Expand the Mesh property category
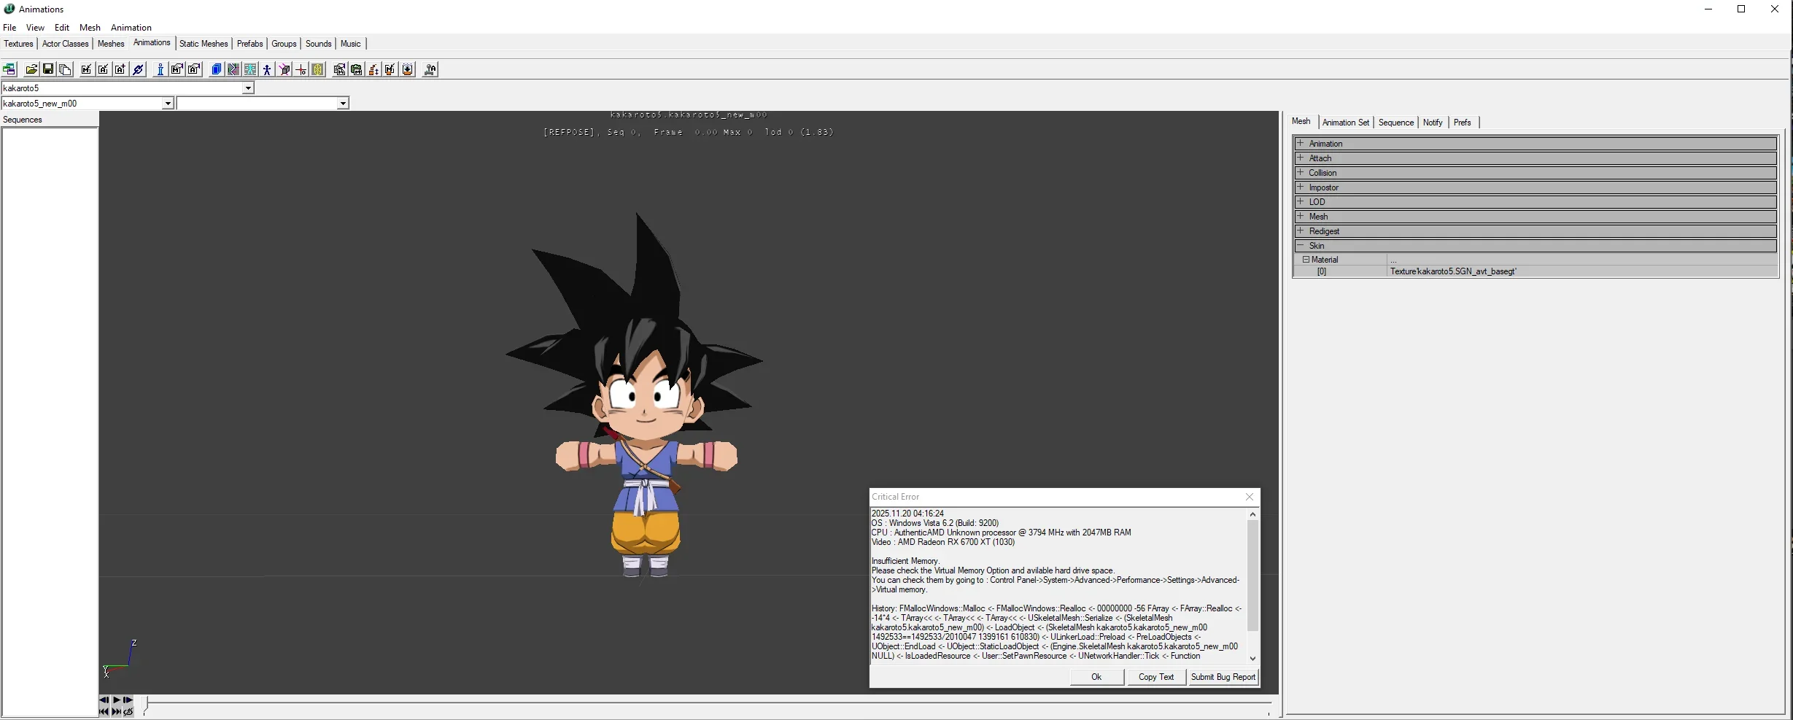Image resolution: width=1793 pixels, height=720 pixels. (1300, 216)
